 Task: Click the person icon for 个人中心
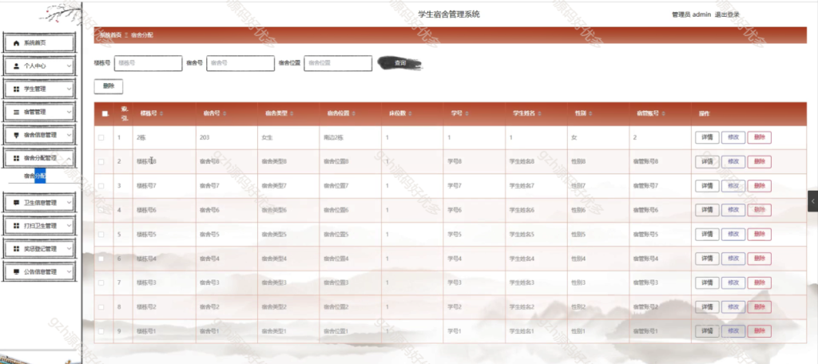[16, 66]
